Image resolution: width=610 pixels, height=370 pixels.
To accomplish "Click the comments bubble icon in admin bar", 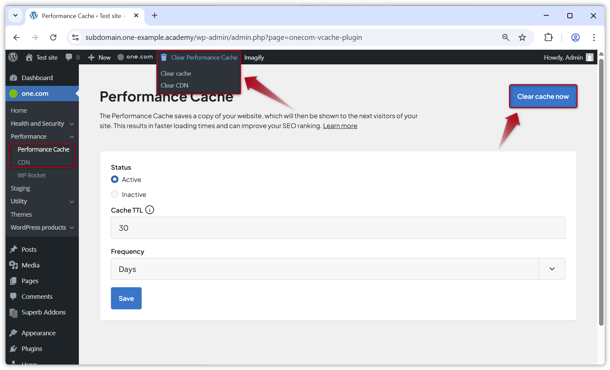I will click(x=69, y=57).
